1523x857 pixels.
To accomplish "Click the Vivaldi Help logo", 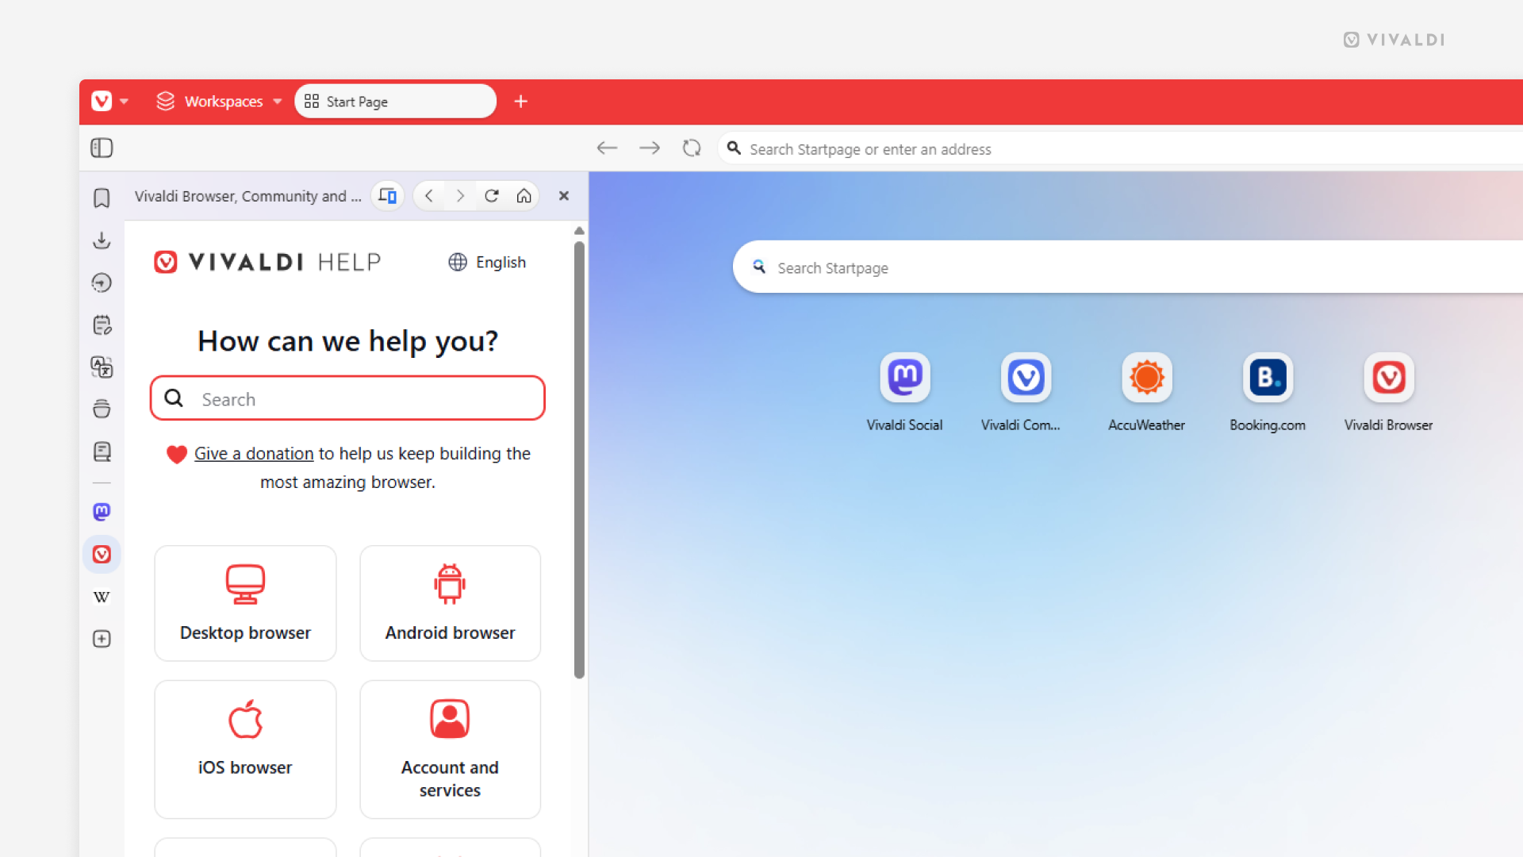I will pos(267,262).
